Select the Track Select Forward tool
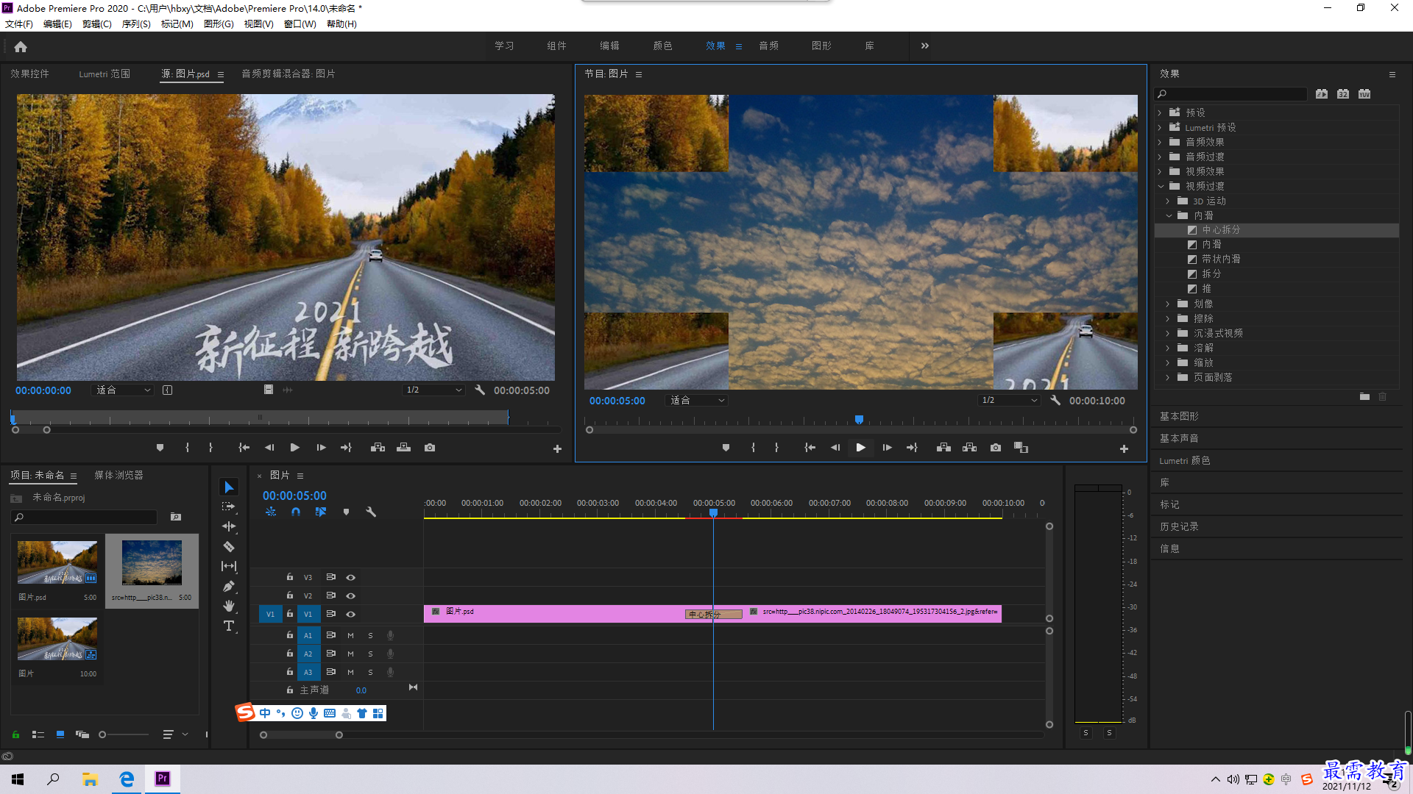Image resolution: width=1413 pixels, height=794 pixels. (229, 507)
